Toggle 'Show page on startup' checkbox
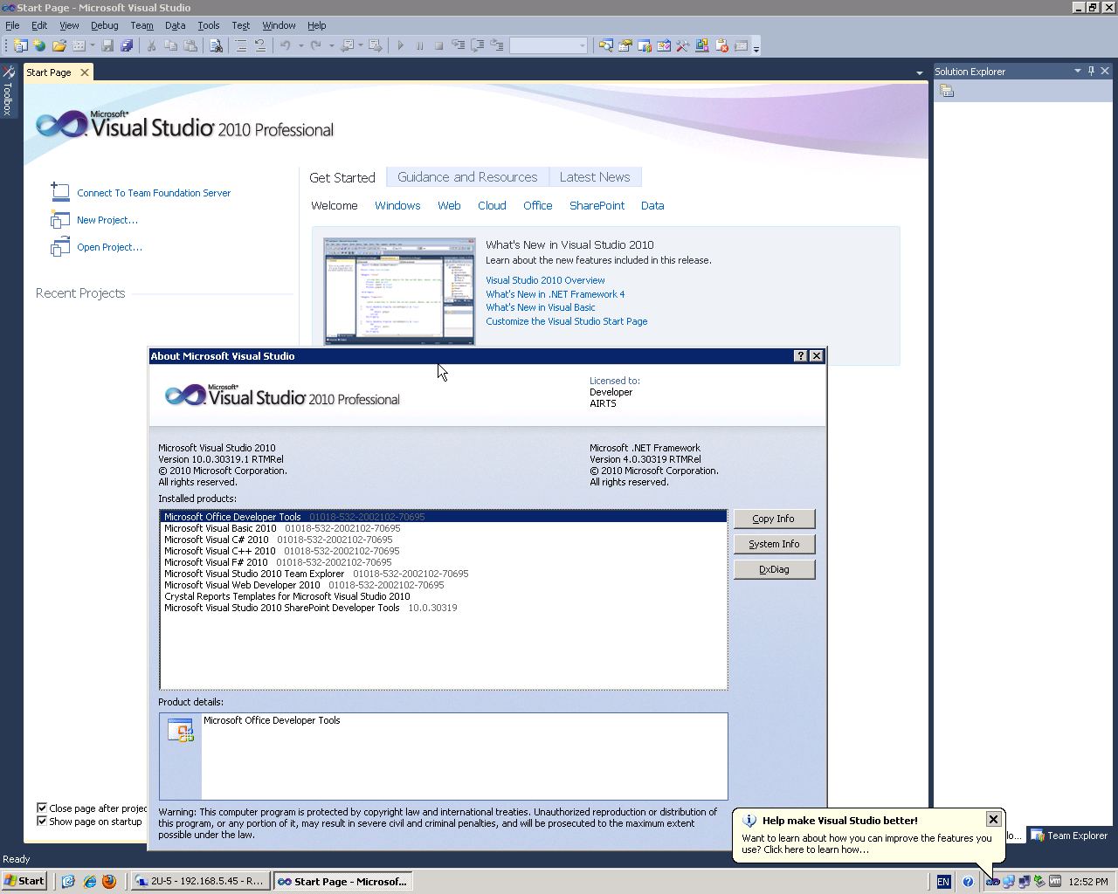Screen dimensions: 1118x894 pos(42,821)
